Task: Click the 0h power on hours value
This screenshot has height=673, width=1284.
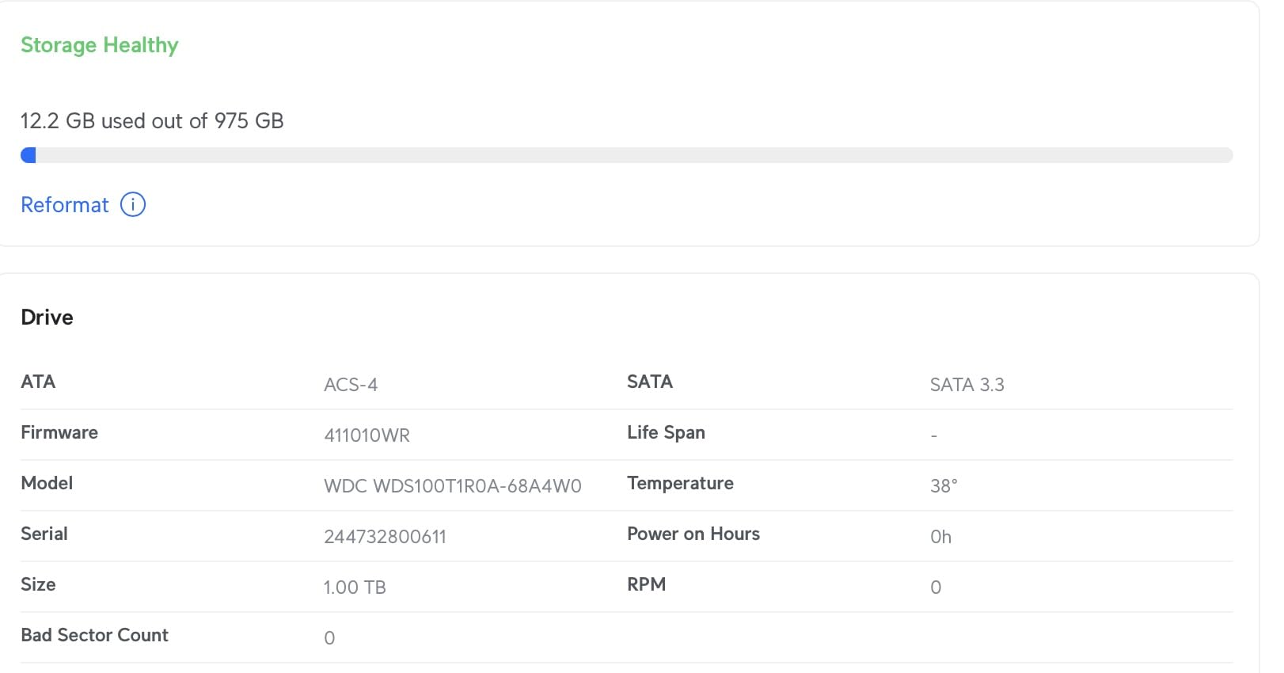Action: tap(940, 537)
